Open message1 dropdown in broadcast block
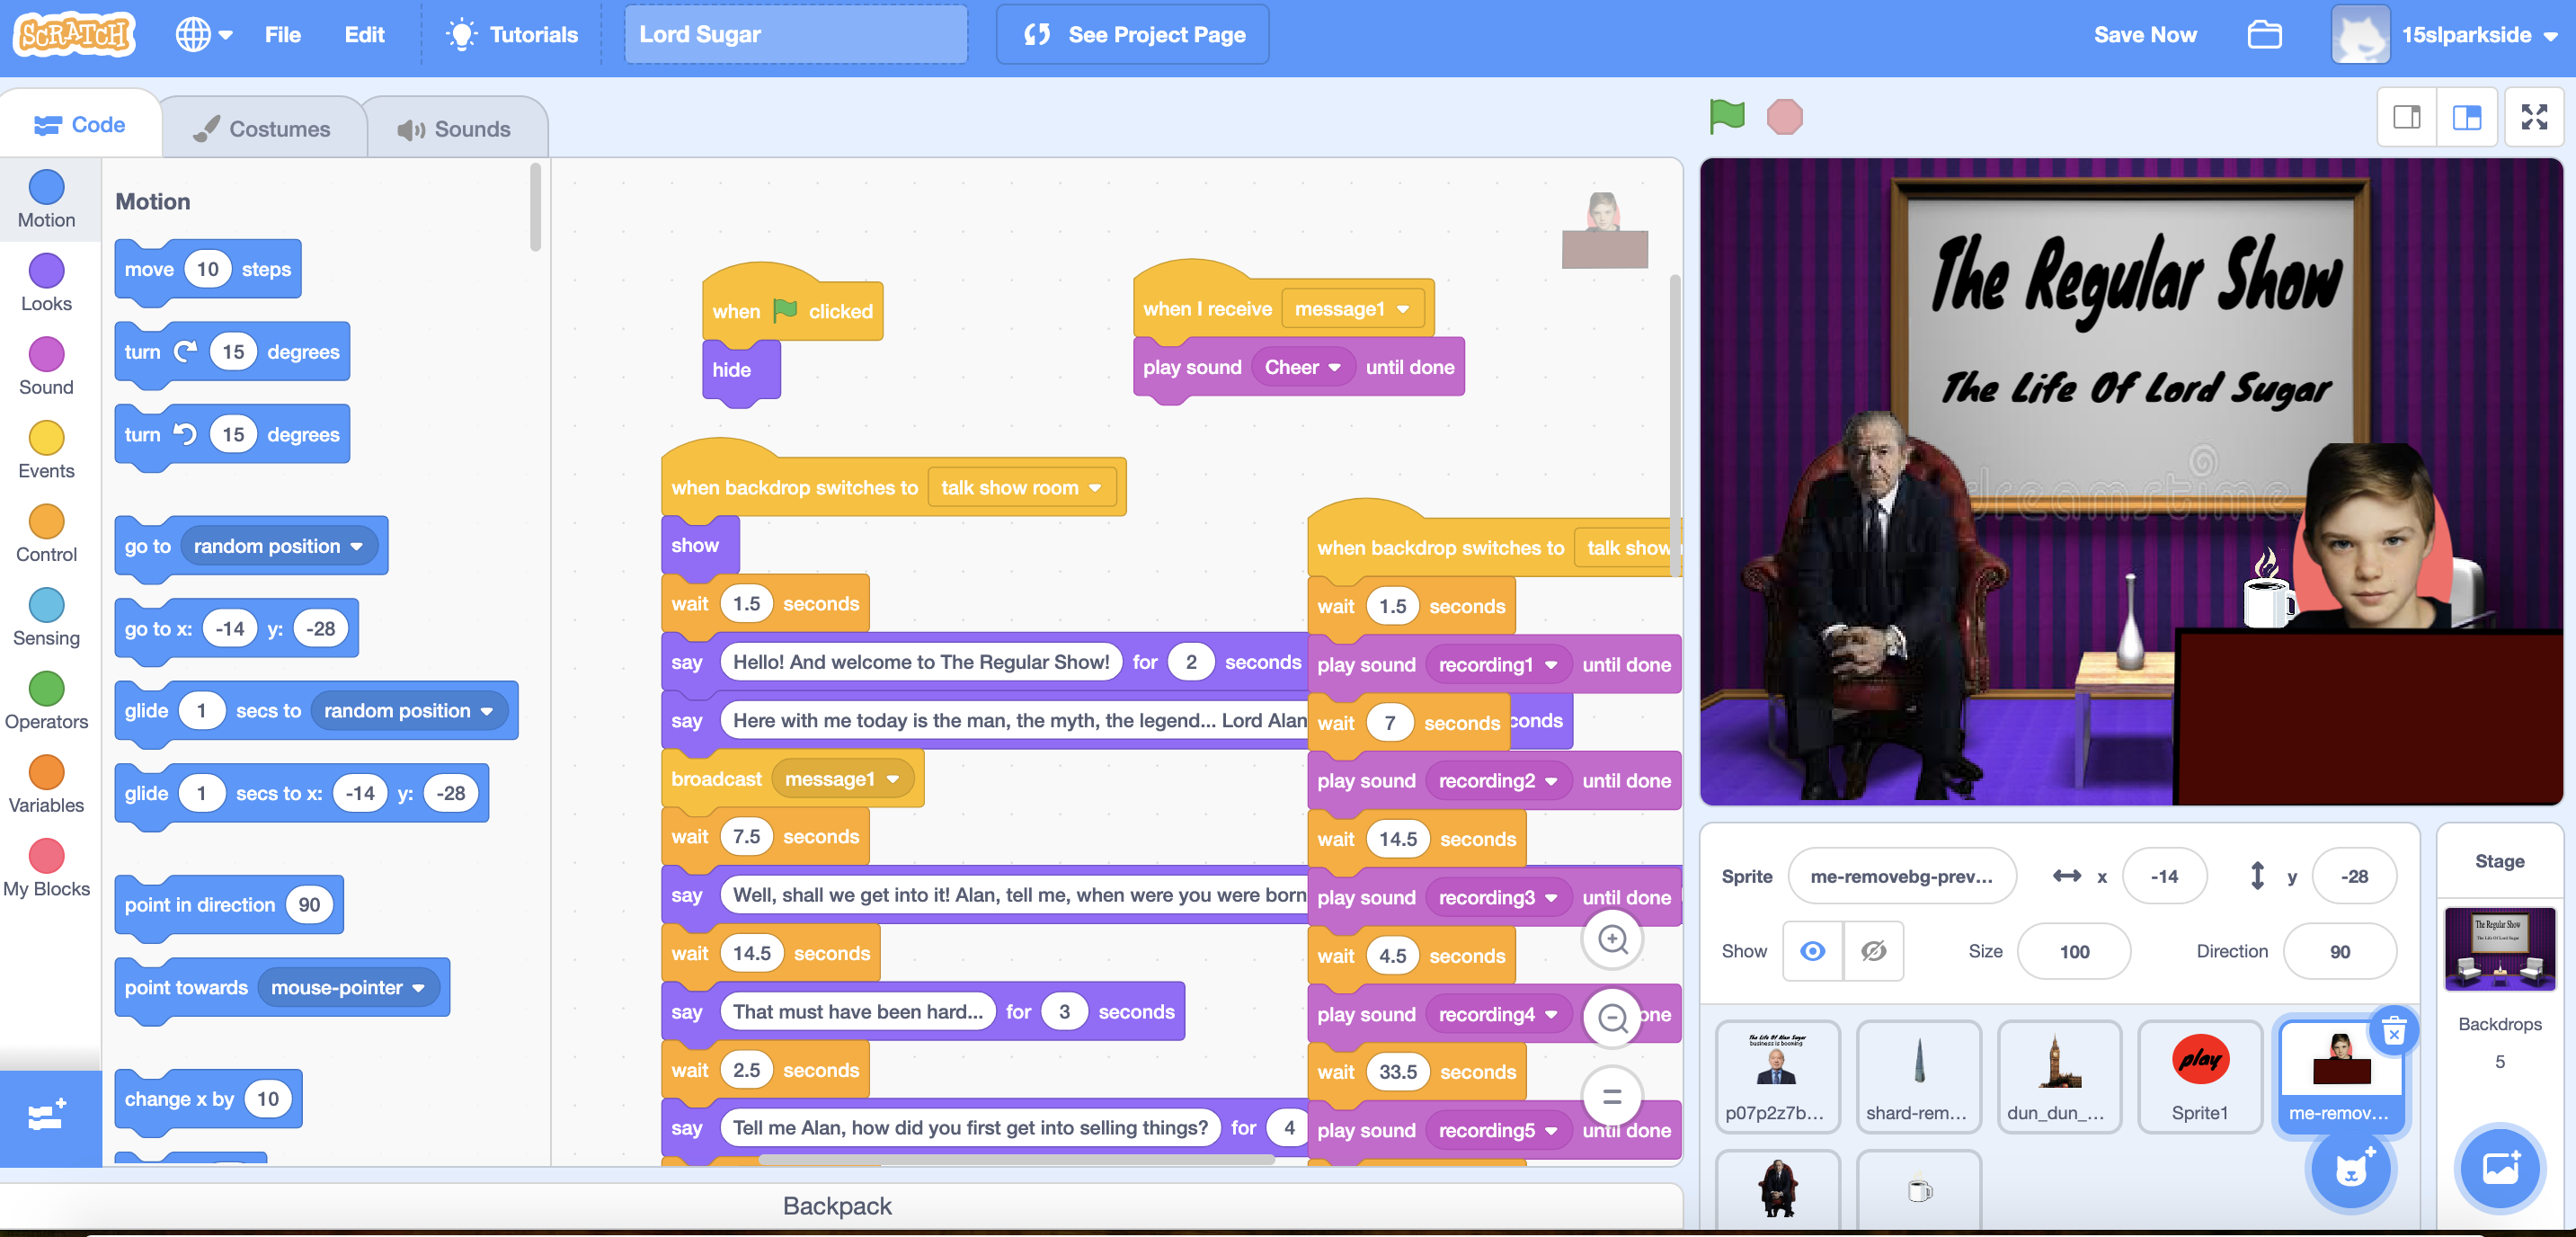This screenshot has width=2576, height=1237. click(842, 779)
